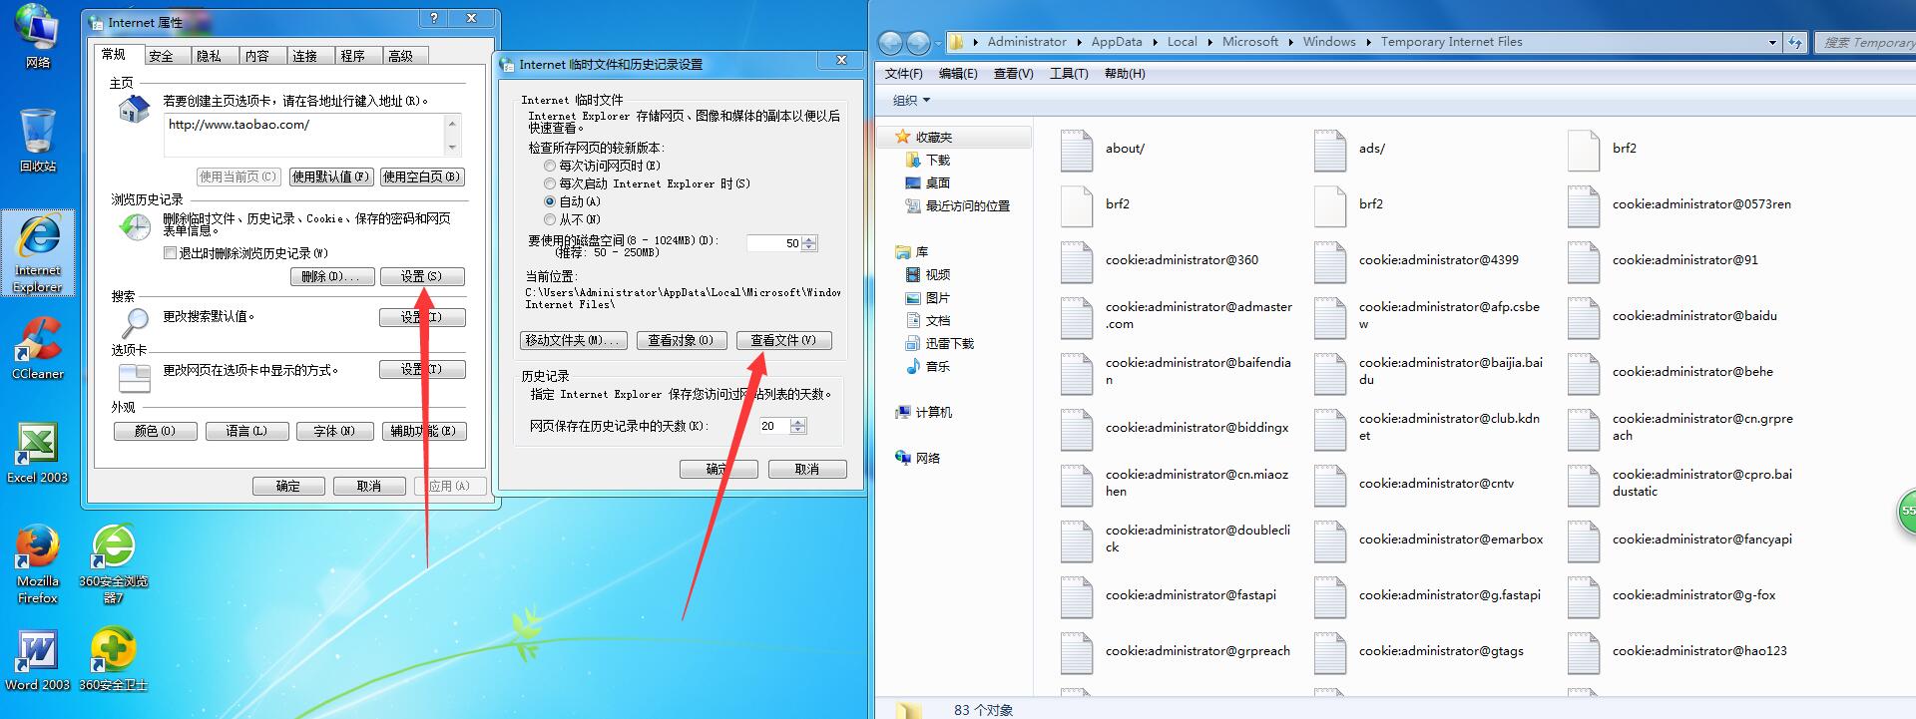Viewport: 1916px width, 719px height.
Task: Open the 工具(T) menu in Explorer
Action: [x=1069, y=74]
